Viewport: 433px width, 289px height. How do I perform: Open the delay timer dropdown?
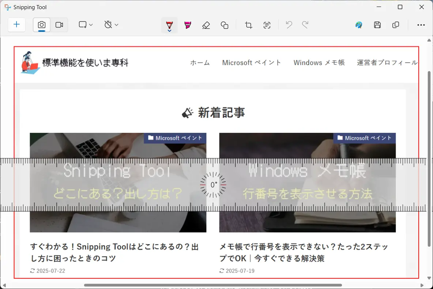(111, 25)
